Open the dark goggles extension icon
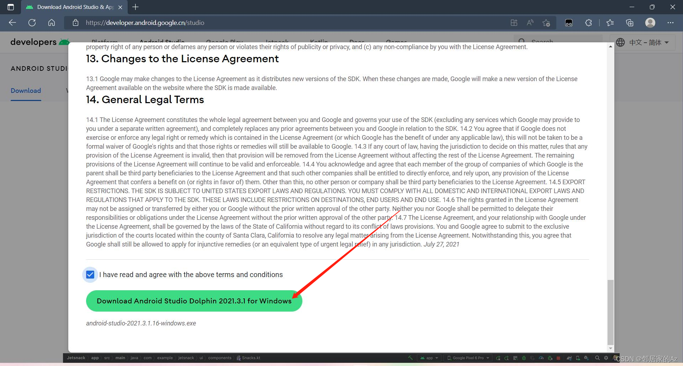Image resolution: width=683 pixels, height=366 pixels. pyautogui.click(x=569, y=23)
